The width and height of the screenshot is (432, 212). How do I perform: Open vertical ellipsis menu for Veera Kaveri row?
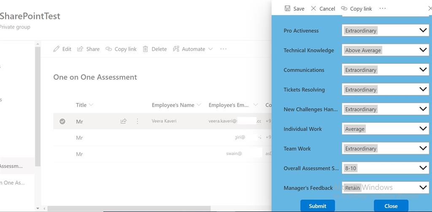click(x=138, y=121)
